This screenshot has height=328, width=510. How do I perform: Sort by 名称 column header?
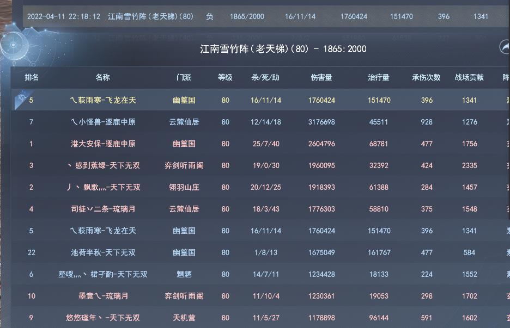[x=103, y=77]
